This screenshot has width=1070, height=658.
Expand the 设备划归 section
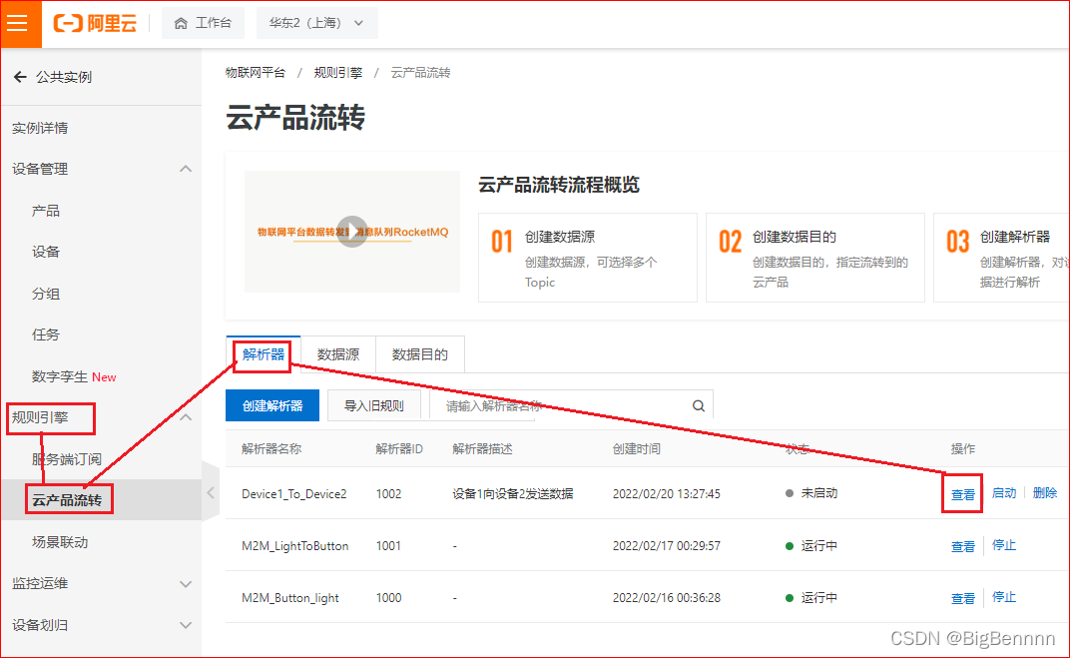point(185,625)
